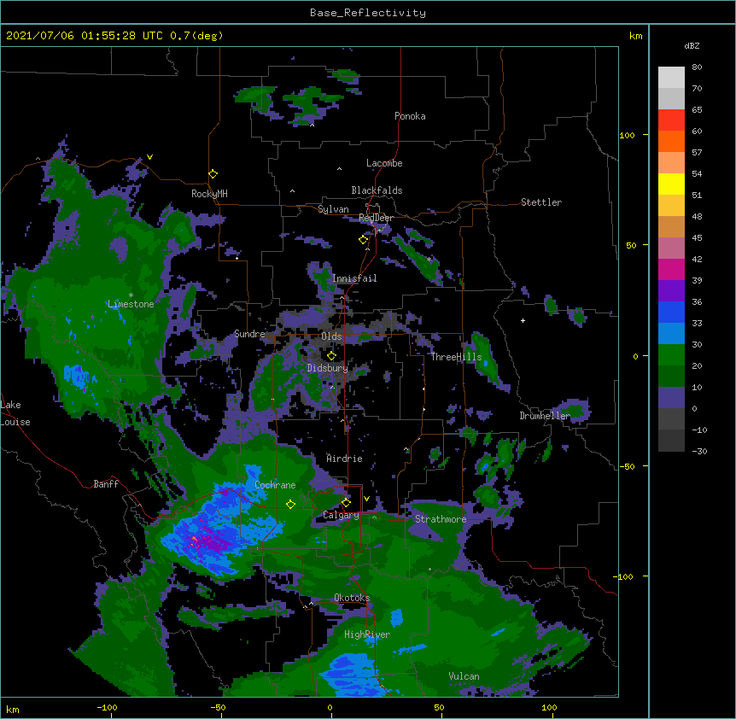Click the yellow 51-54 dBZ legend swatch

pyautogui.click(x=671, y=184)
